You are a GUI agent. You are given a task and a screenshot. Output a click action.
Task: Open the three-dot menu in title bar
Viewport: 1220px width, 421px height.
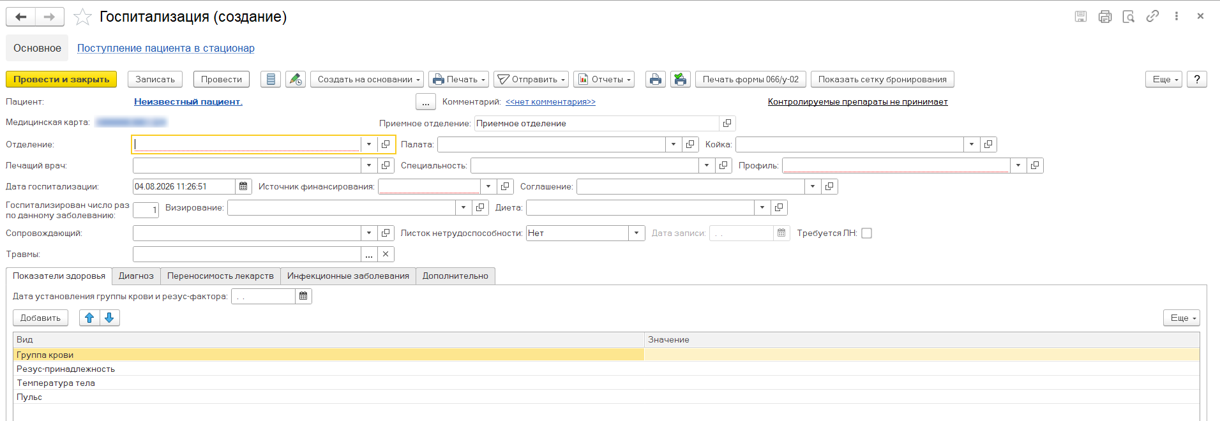1177,17
